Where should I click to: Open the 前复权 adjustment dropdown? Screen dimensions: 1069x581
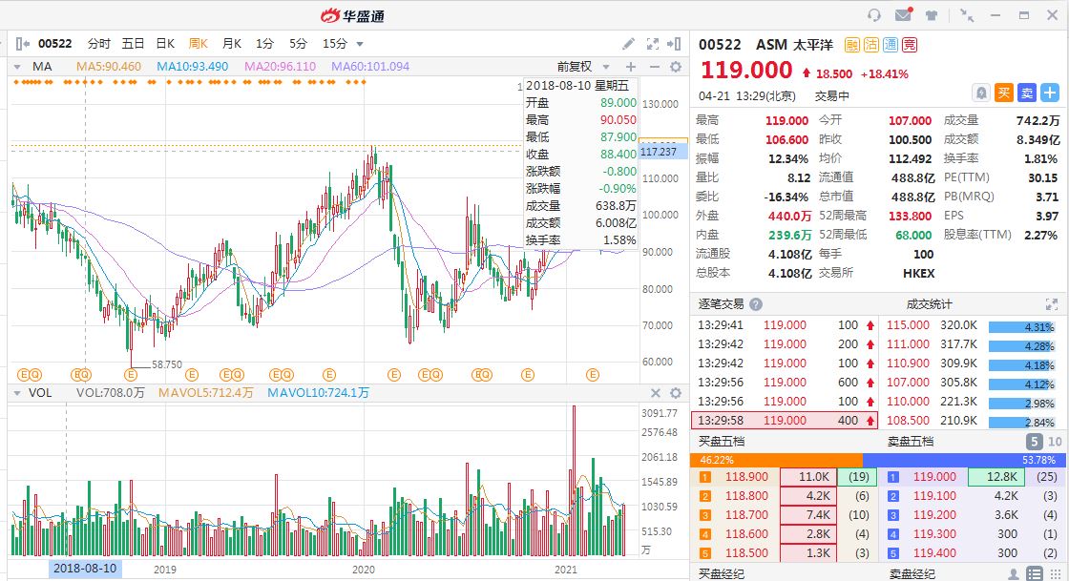pos(581,67)
